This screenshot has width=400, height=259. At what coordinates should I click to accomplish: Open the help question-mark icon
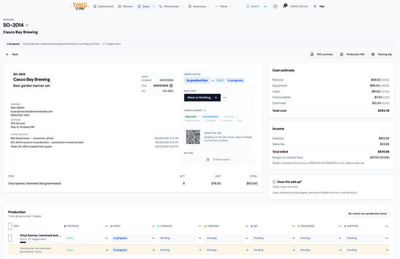pyautogui.click(x=275, y=7)
